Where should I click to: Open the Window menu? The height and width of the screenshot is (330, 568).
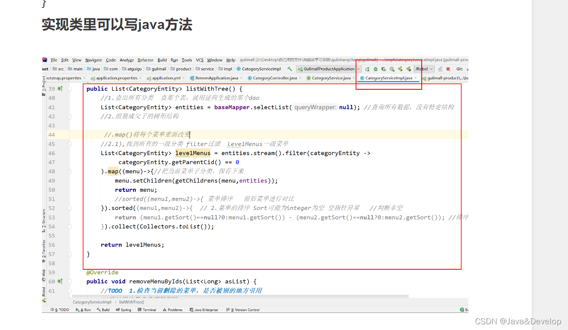click(215, 60)
